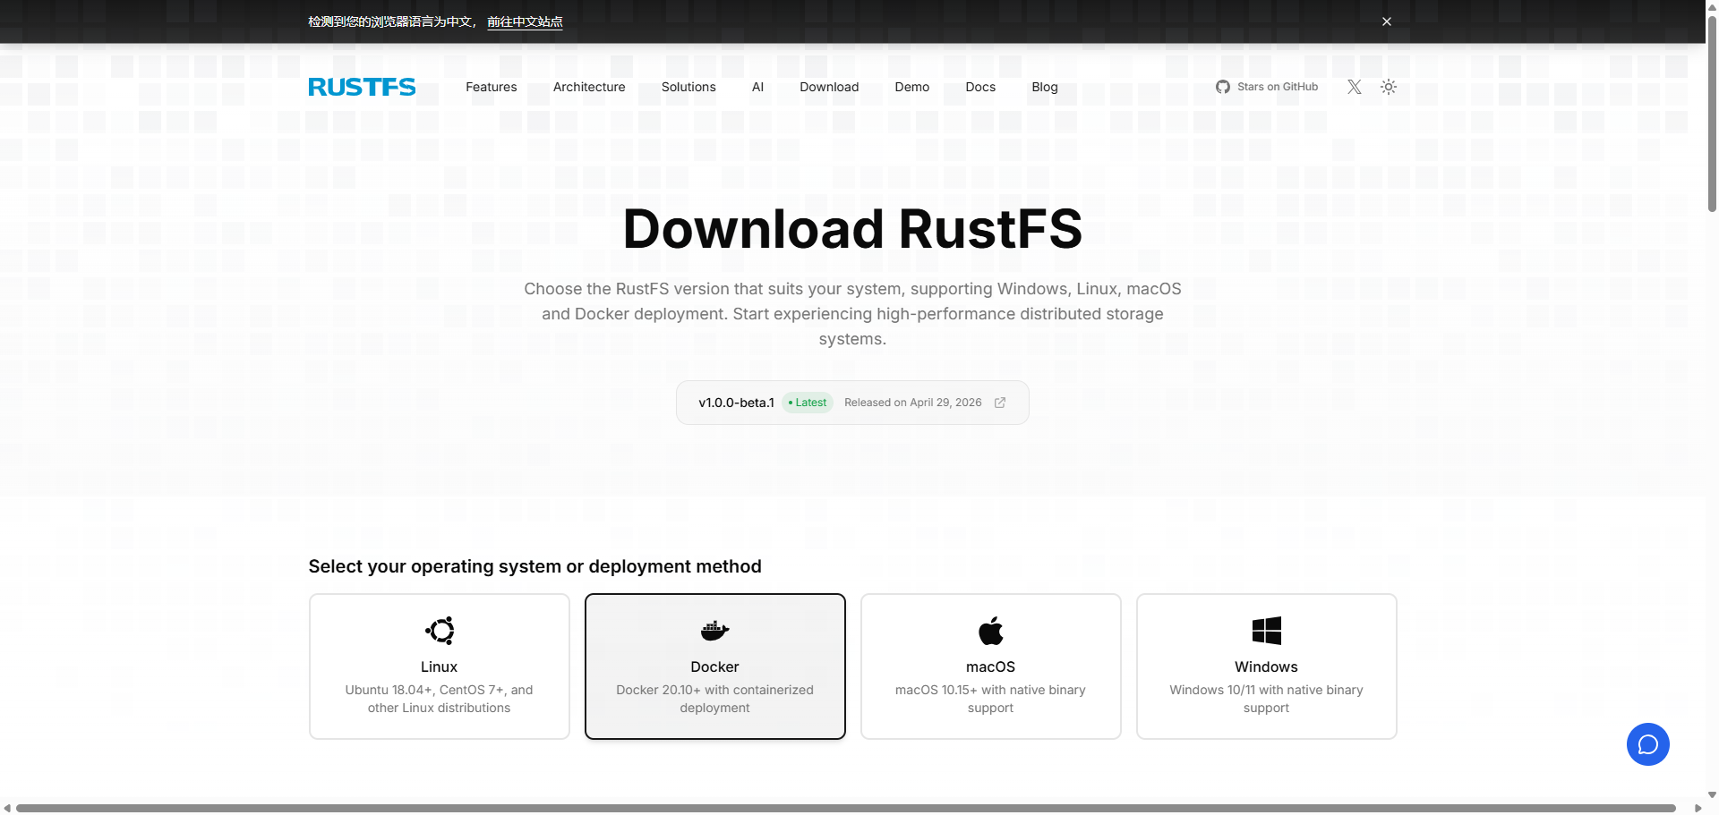Image resolution: width=1719 pixels, height=815 pixels.
Task: Click Released on April 29, 2026 text
Action: (x=913, y=403)
